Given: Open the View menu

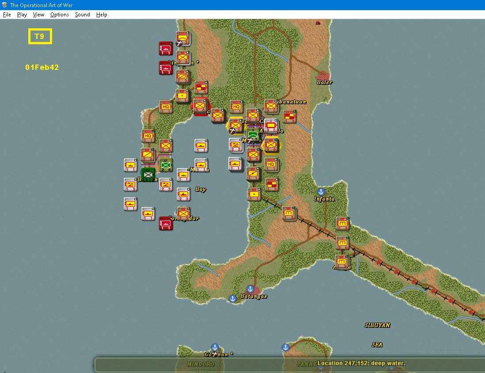Looking at the screenshot, I should tap(38, 15).
